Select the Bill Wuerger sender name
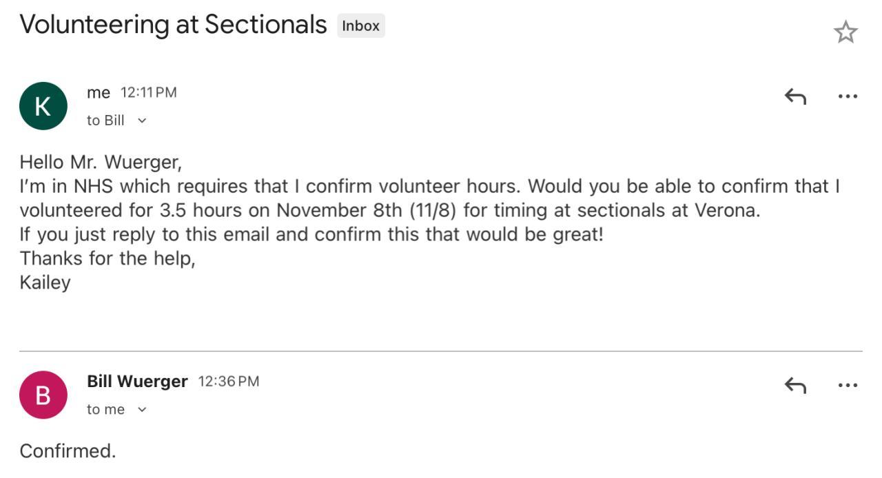 point(137,381)
